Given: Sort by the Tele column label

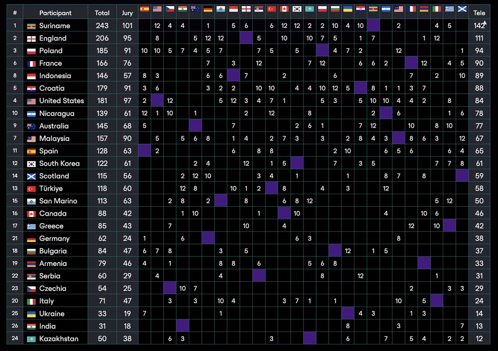Looking at the screenshot, I should 479,13.
